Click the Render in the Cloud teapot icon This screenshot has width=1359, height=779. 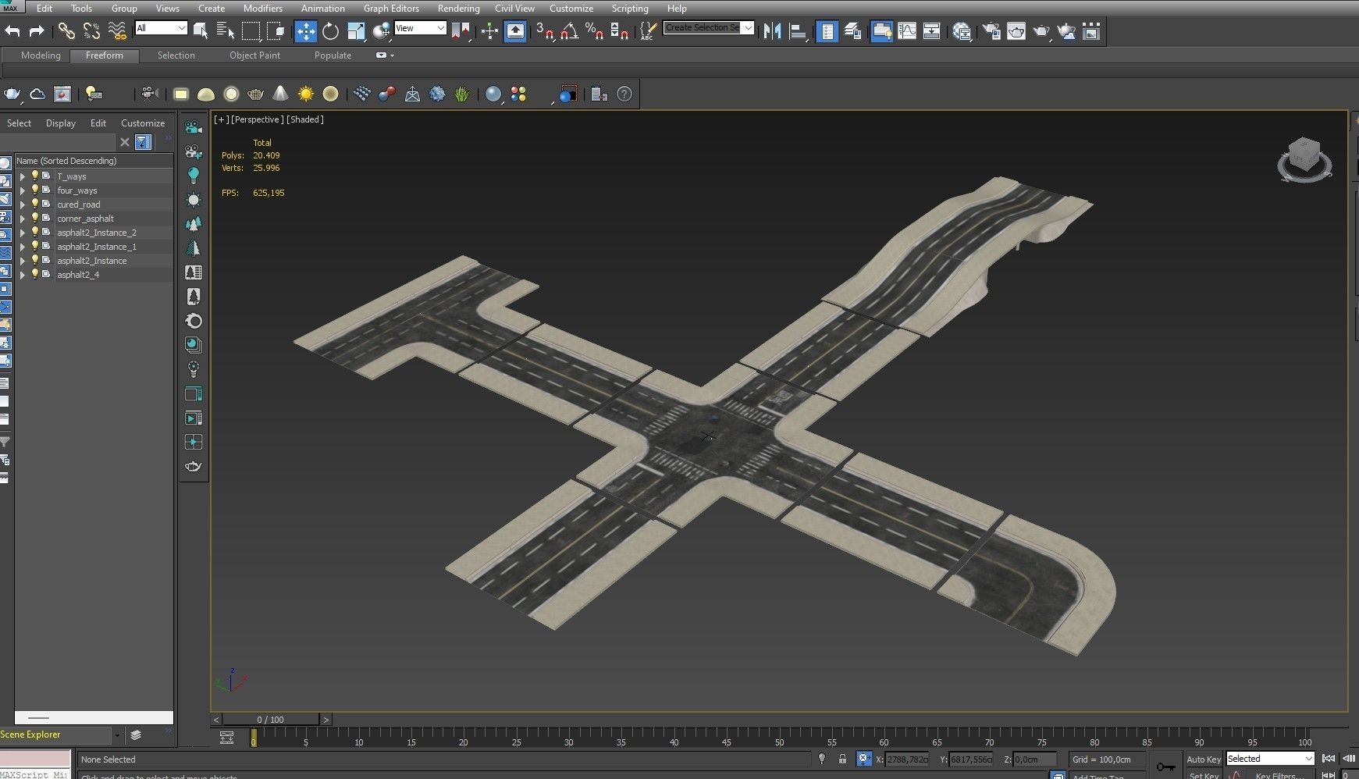click(x=1066, y=31)
